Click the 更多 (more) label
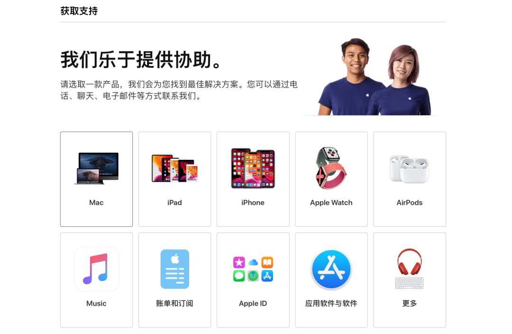The height and width of the screenshot is (334, 512). pos(410,303)
